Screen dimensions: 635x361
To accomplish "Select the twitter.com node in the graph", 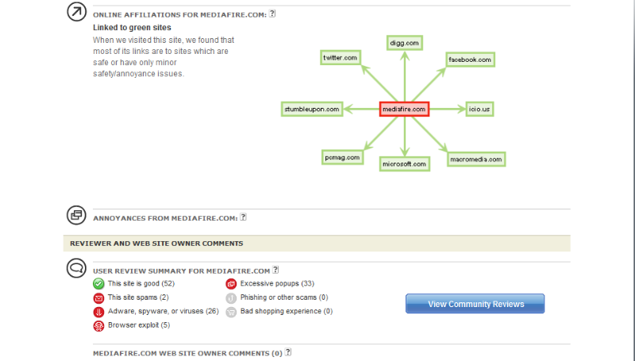I will coord(341,58).
